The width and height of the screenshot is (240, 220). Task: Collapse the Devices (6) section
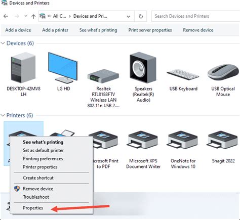tap(3, 43)
